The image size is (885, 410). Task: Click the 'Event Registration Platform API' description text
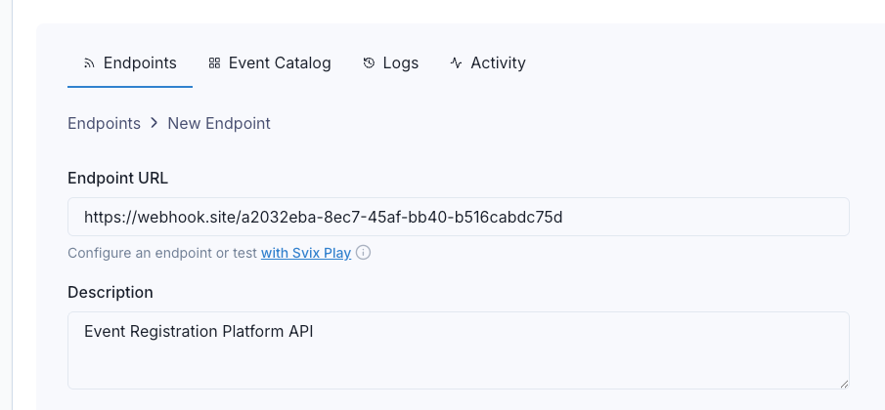point(199,332)
